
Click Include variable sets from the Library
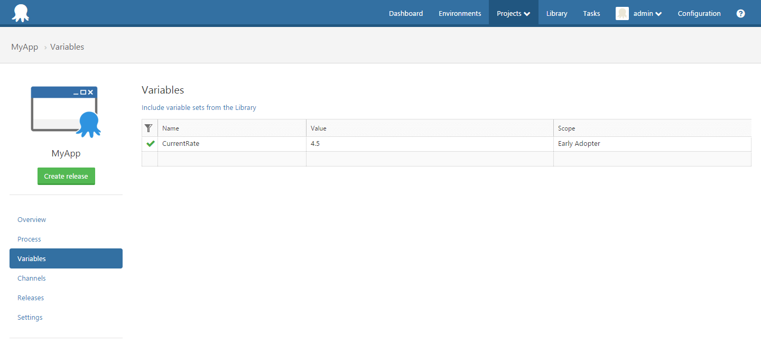coord(199,108)
